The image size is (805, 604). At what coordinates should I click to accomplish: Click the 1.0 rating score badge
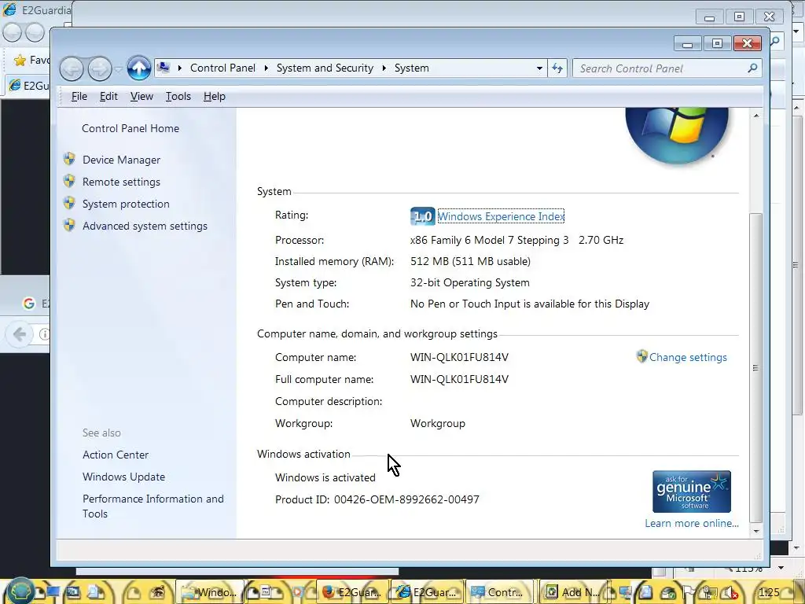click(x=422, y=216)
